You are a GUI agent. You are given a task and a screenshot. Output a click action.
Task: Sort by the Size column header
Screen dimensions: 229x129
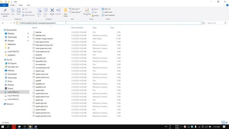pyautogui.click(x=112, y=28)
